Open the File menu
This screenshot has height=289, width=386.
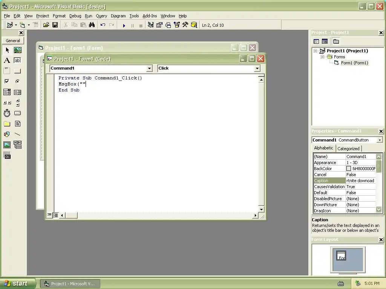coord(7,16)
